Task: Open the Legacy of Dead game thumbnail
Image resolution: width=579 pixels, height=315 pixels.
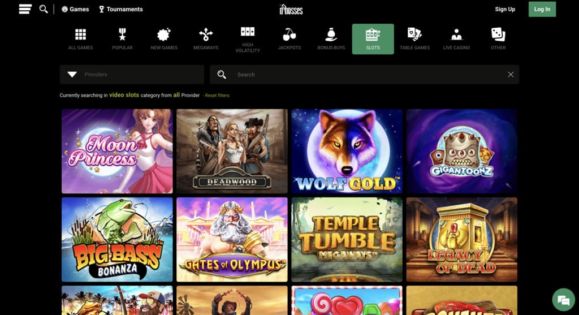Action: [461, 239]
